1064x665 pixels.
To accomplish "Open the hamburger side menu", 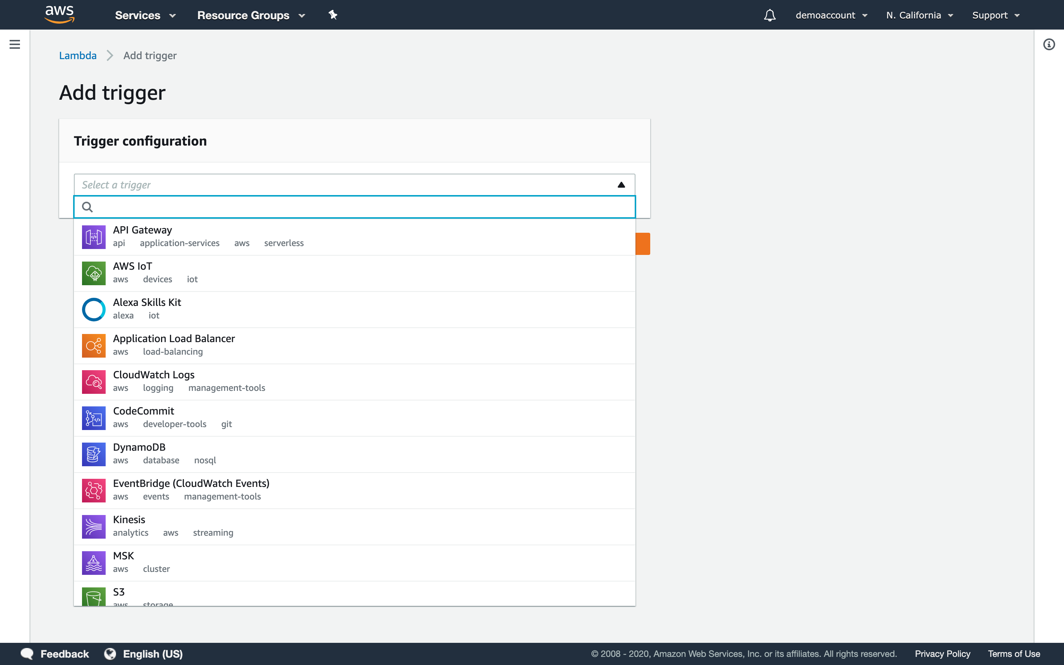I will pyautogui.click(x=14, y=44).
